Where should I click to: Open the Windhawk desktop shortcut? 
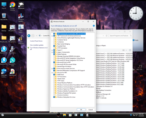point(21,6)
